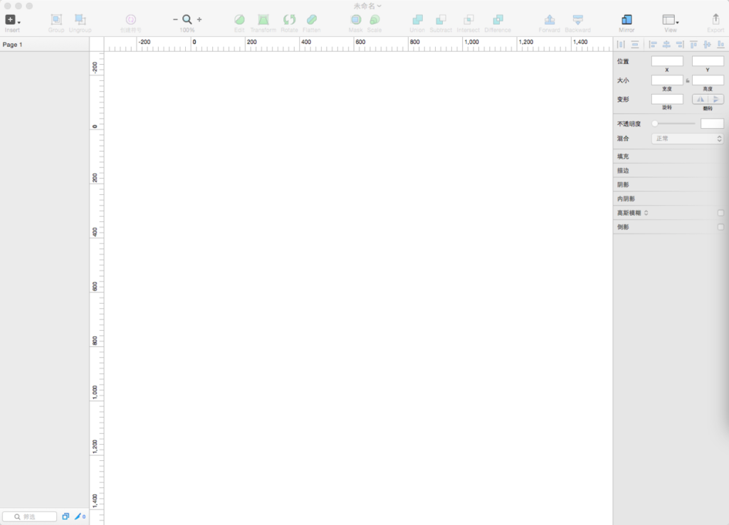Distribute objects vertically icon
Image resolution: width=729 pixels, height=525 pixels.
tap(634, 45)
